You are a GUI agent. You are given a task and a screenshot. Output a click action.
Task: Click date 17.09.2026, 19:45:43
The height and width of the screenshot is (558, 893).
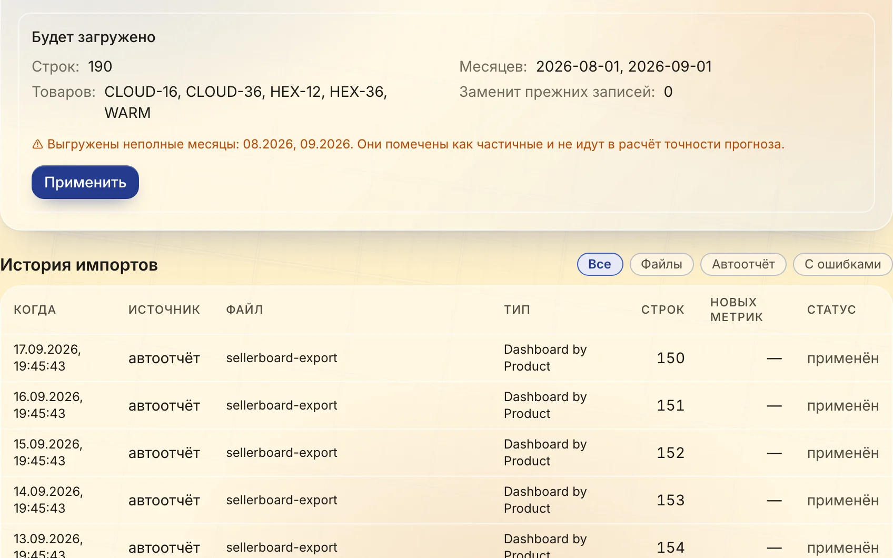pos(47,358)
